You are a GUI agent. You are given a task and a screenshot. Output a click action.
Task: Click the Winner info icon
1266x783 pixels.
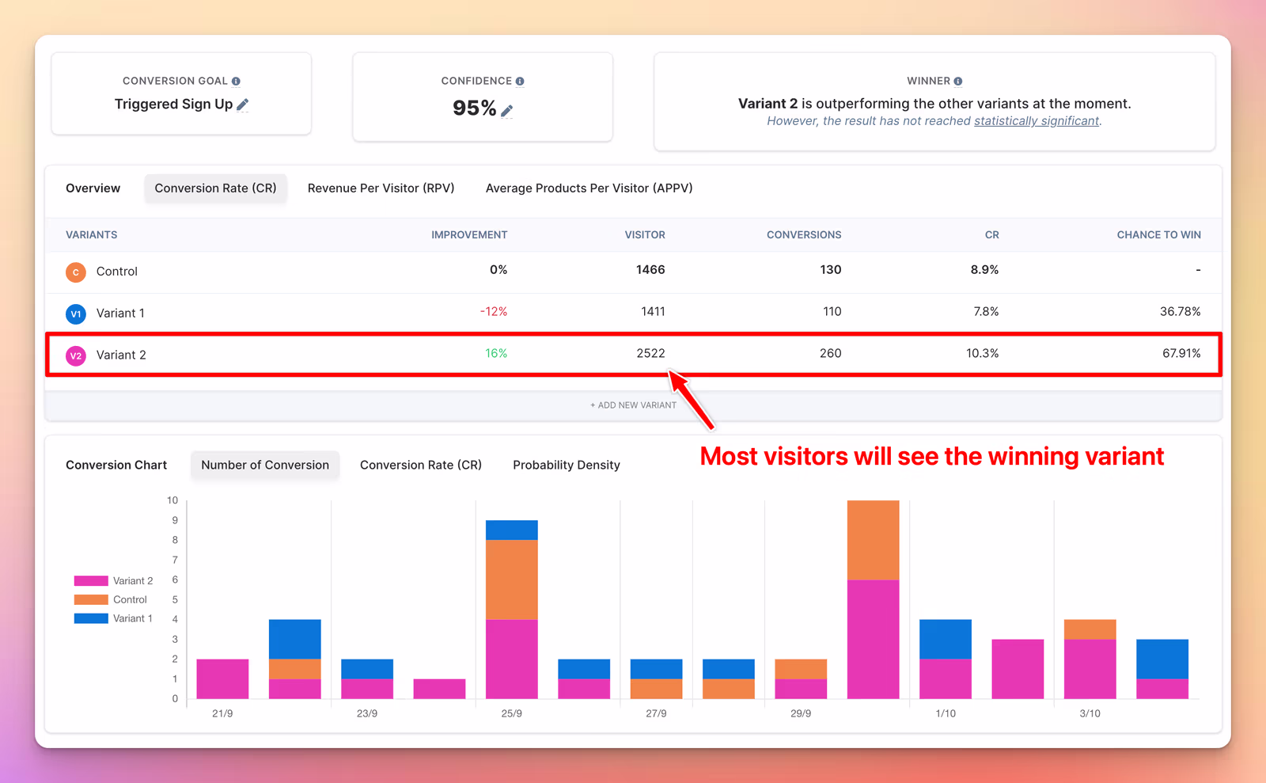tap(958, 82)
